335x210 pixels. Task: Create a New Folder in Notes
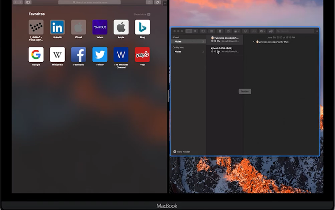pos(181,152)
